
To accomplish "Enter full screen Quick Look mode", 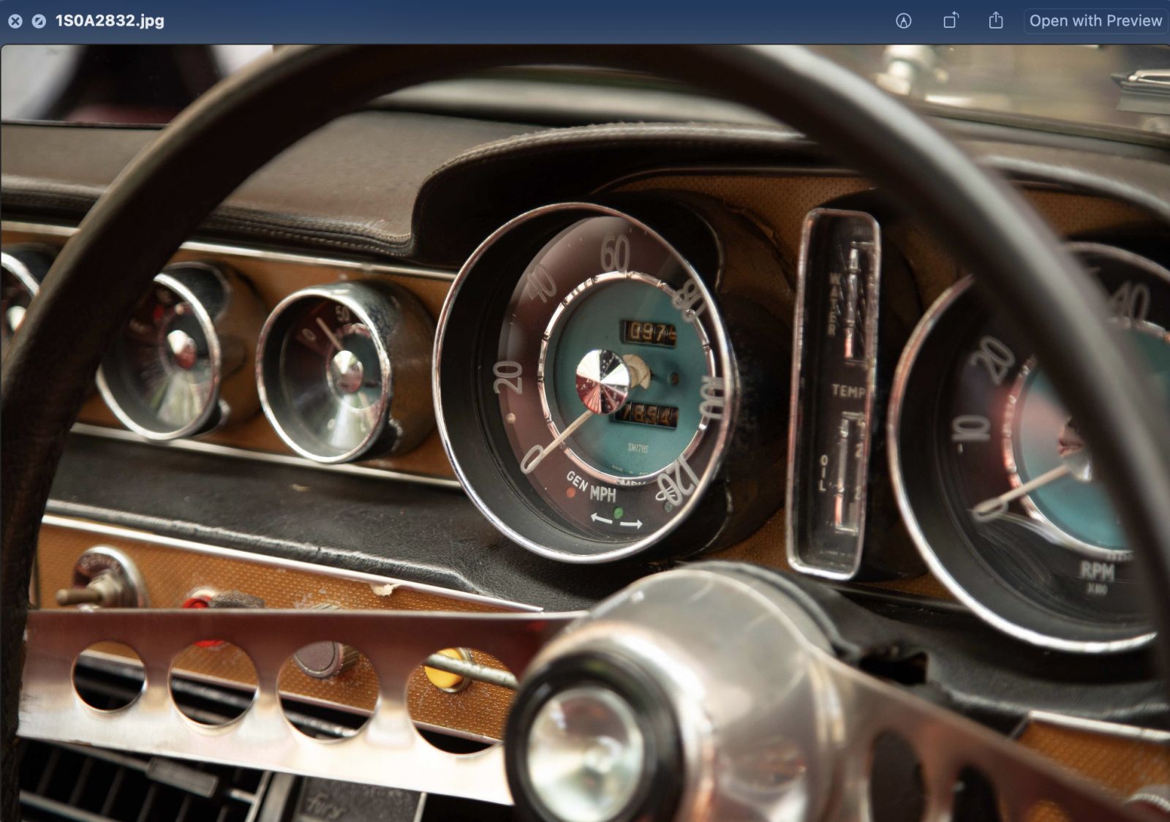I will point(39,21).
